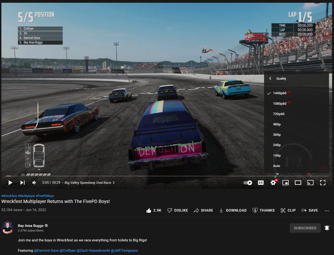The width and height of the screenshot is (334, 255).
Task: Save the video to a playlist
Action: (310, 210)
